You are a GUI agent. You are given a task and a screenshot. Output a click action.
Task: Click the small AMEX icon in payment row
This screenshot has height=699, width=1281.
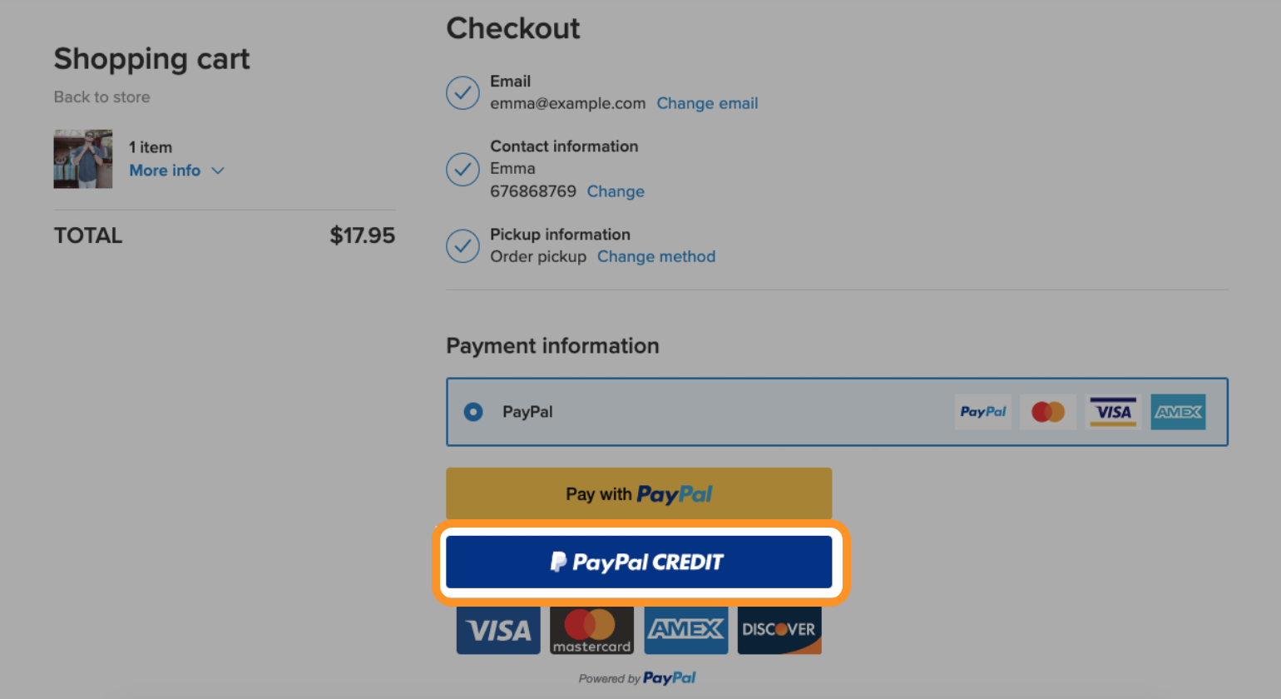[1178, 412]
